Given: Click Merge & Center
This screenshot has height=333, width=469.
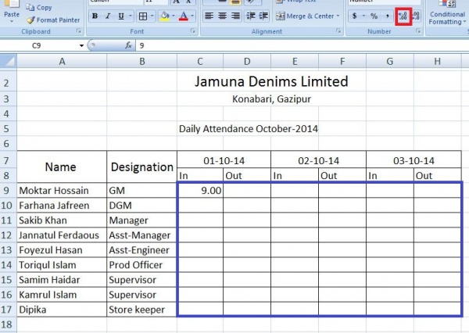Looking at the screenshot, I should [x=305, y=16].
